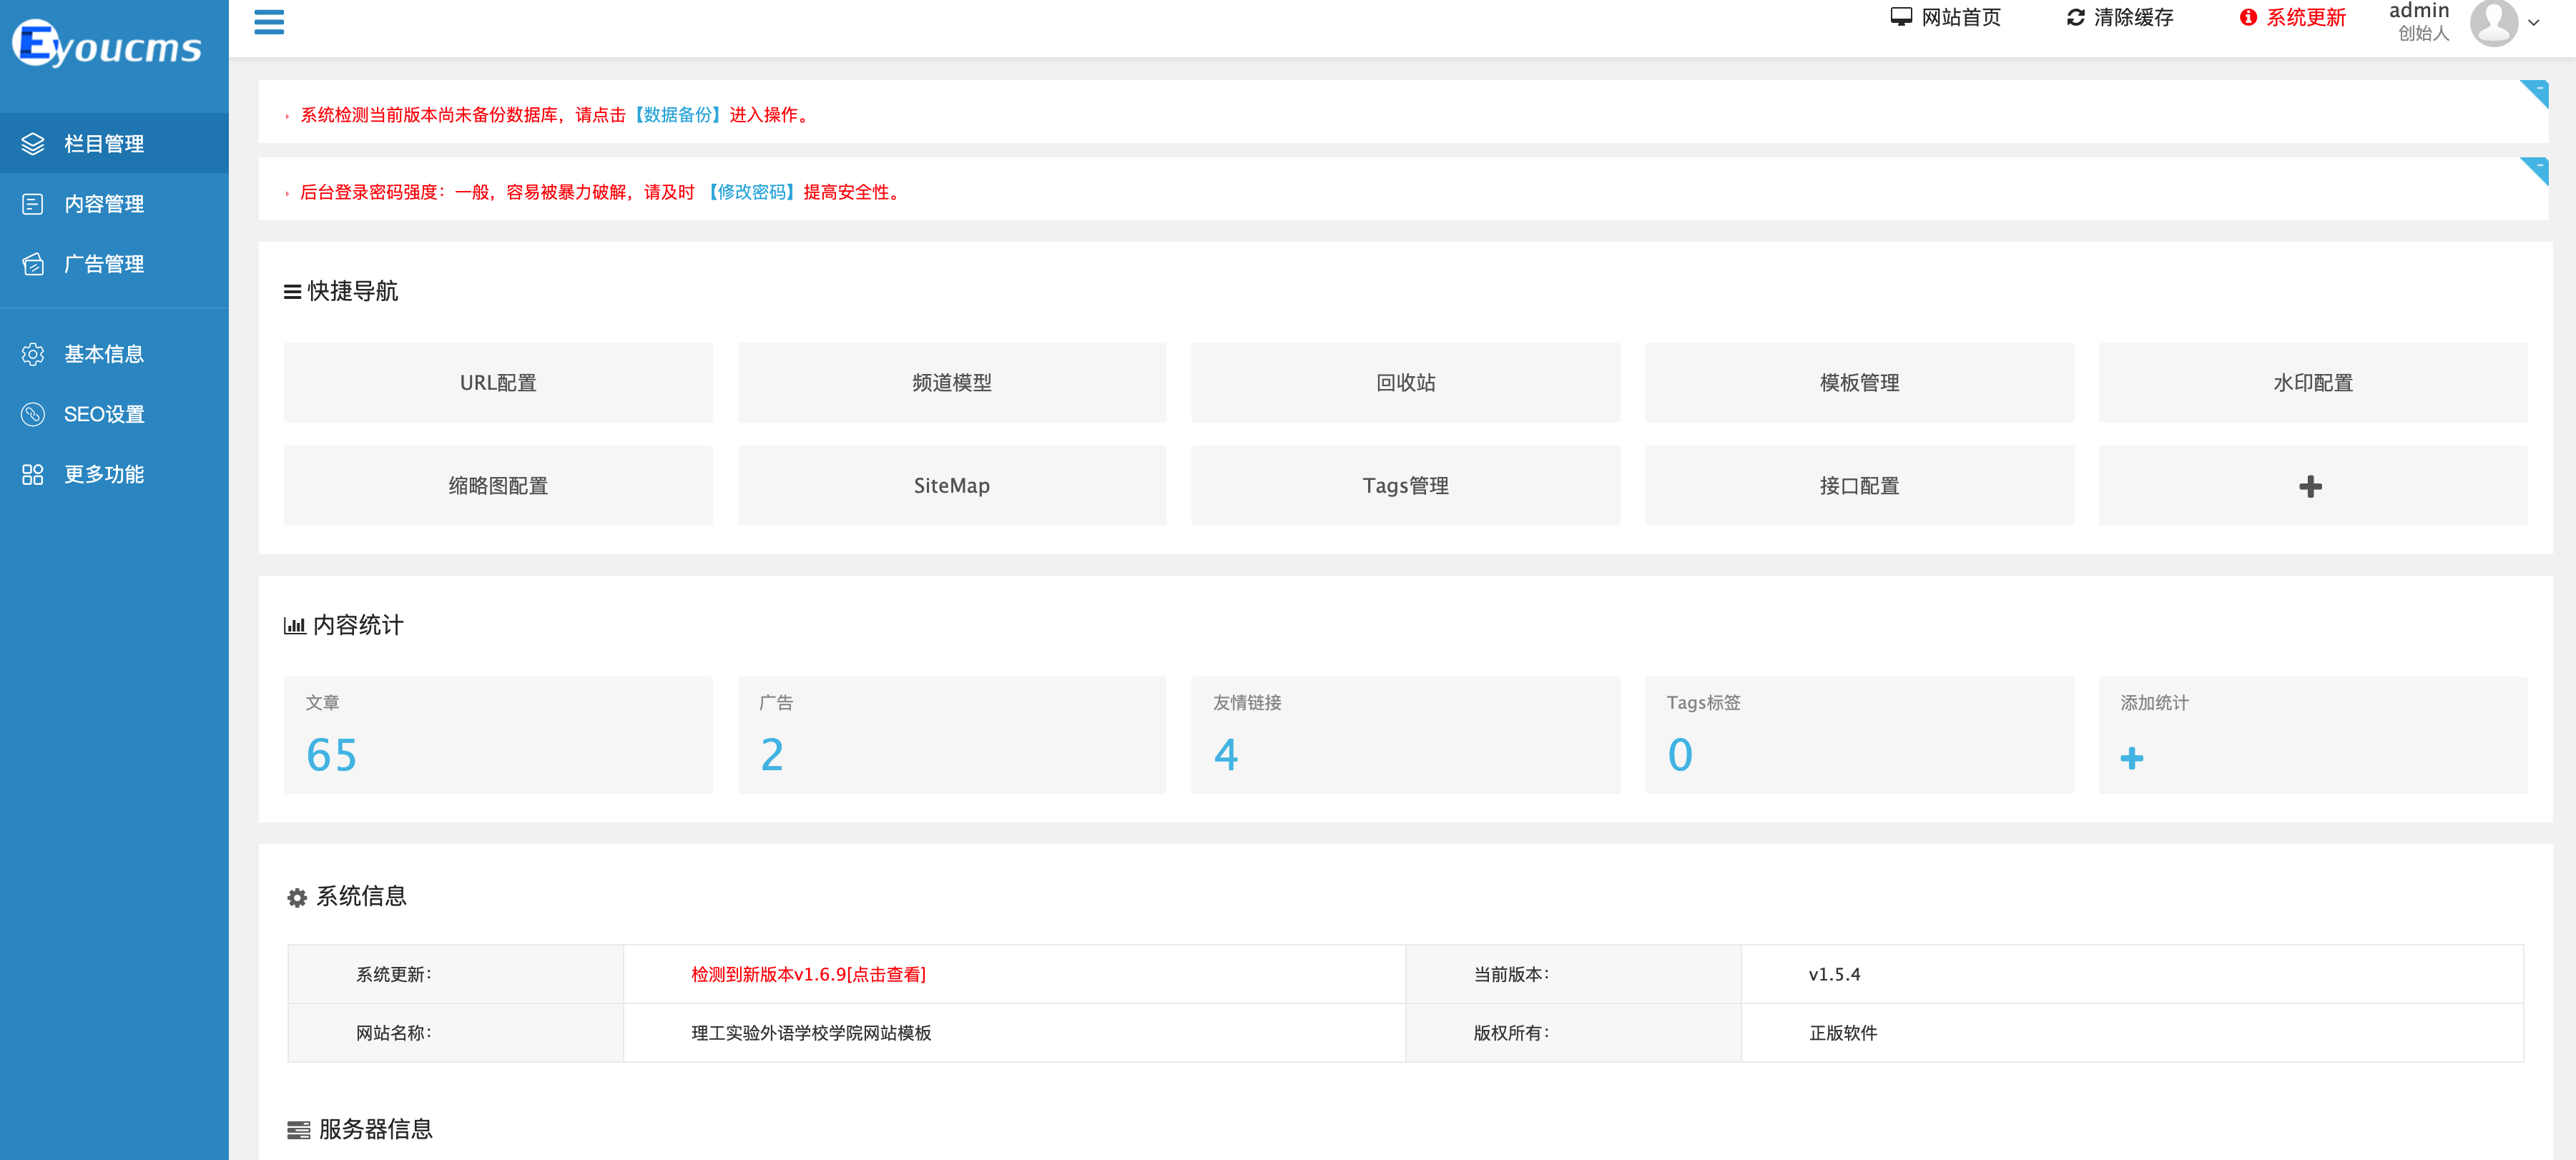The width and height of the screenshot is (2576, 1160).
Task: Open the 模板管理 shortcut
Action: [x=1859, y=382]
